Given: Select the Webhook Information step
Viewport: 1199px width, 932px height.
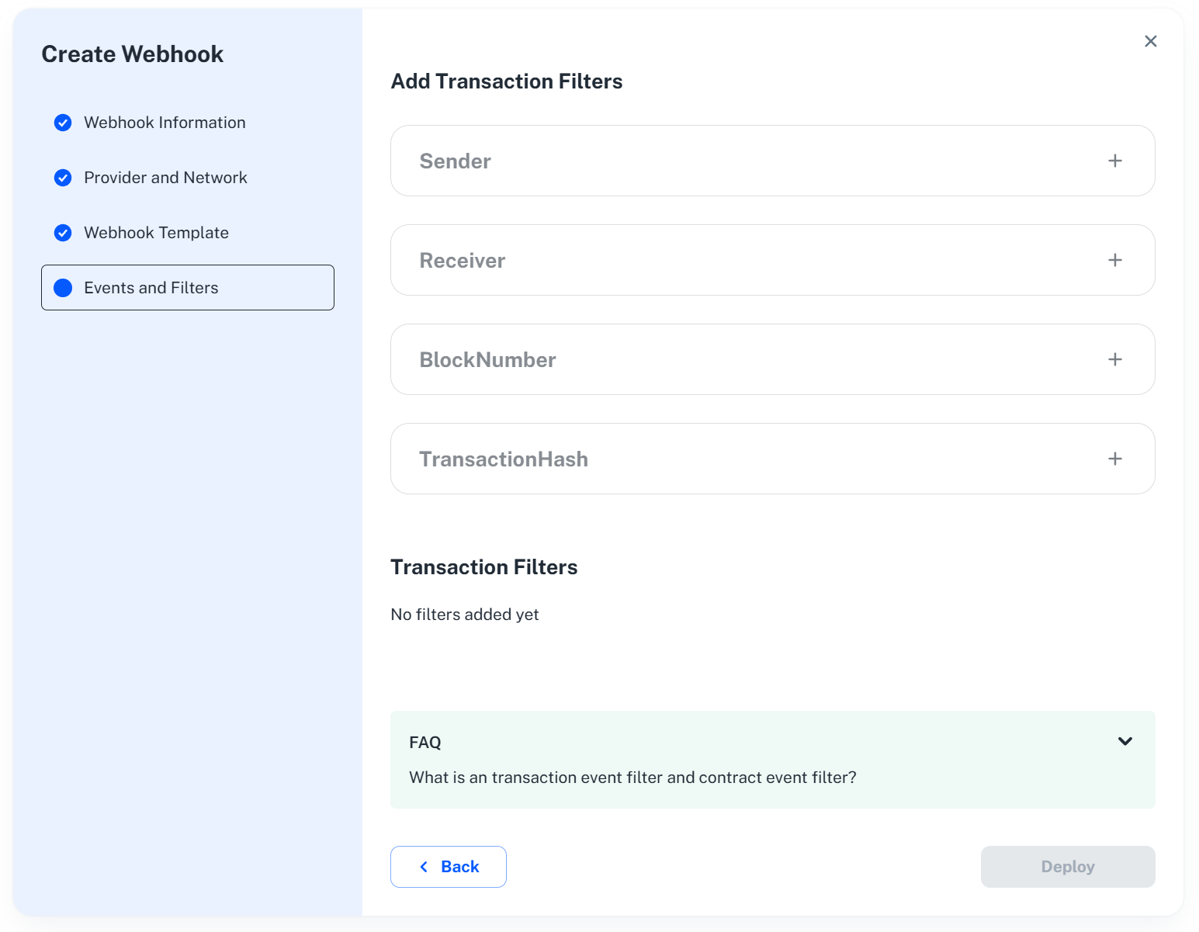Looking at the screenshot, I should click(164, 122).
